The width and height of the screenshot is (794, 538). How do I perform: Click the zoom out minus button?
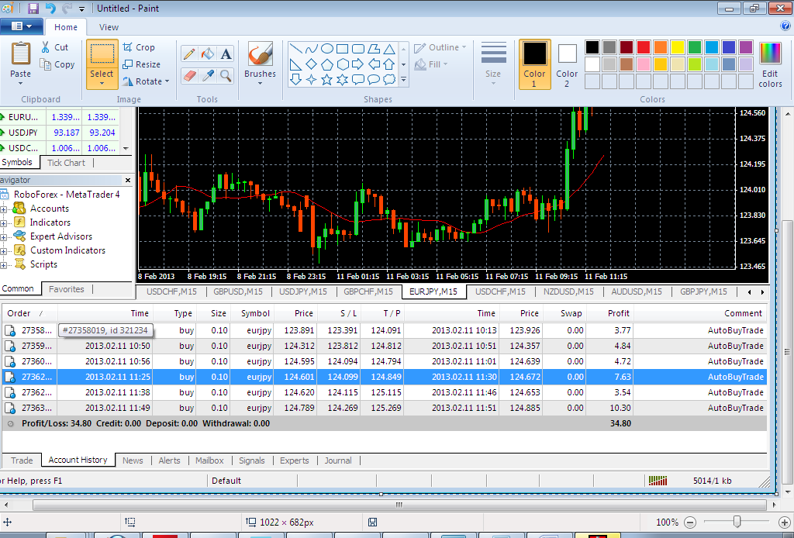[689, 522]
